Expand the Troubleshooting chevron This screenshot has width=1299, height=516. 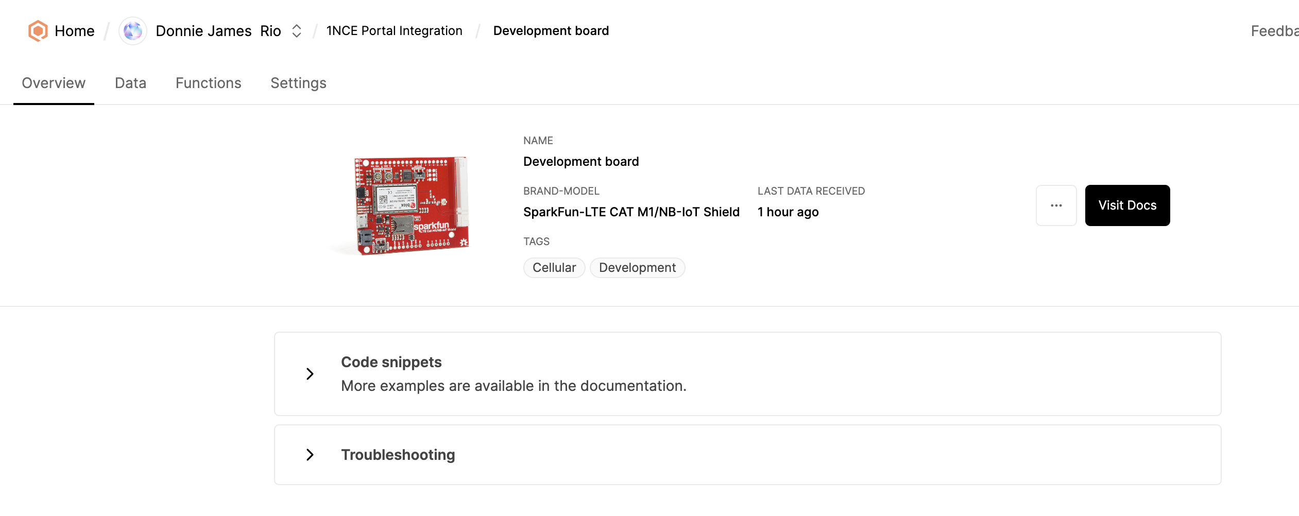[310, 455]
